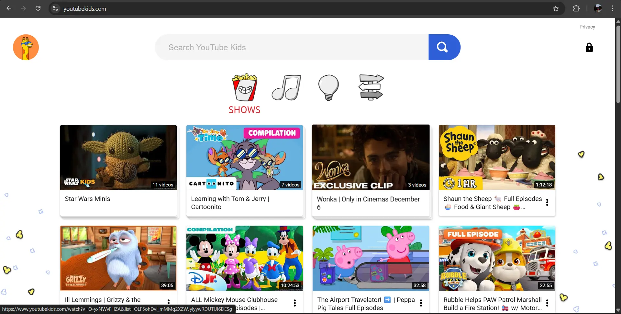621x314 pixels.
Task: Click the blue search magnifier button
Action: click(444, 47)
